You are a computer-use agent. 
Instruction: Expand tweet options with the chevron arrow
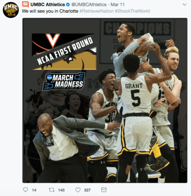point(184,5)
